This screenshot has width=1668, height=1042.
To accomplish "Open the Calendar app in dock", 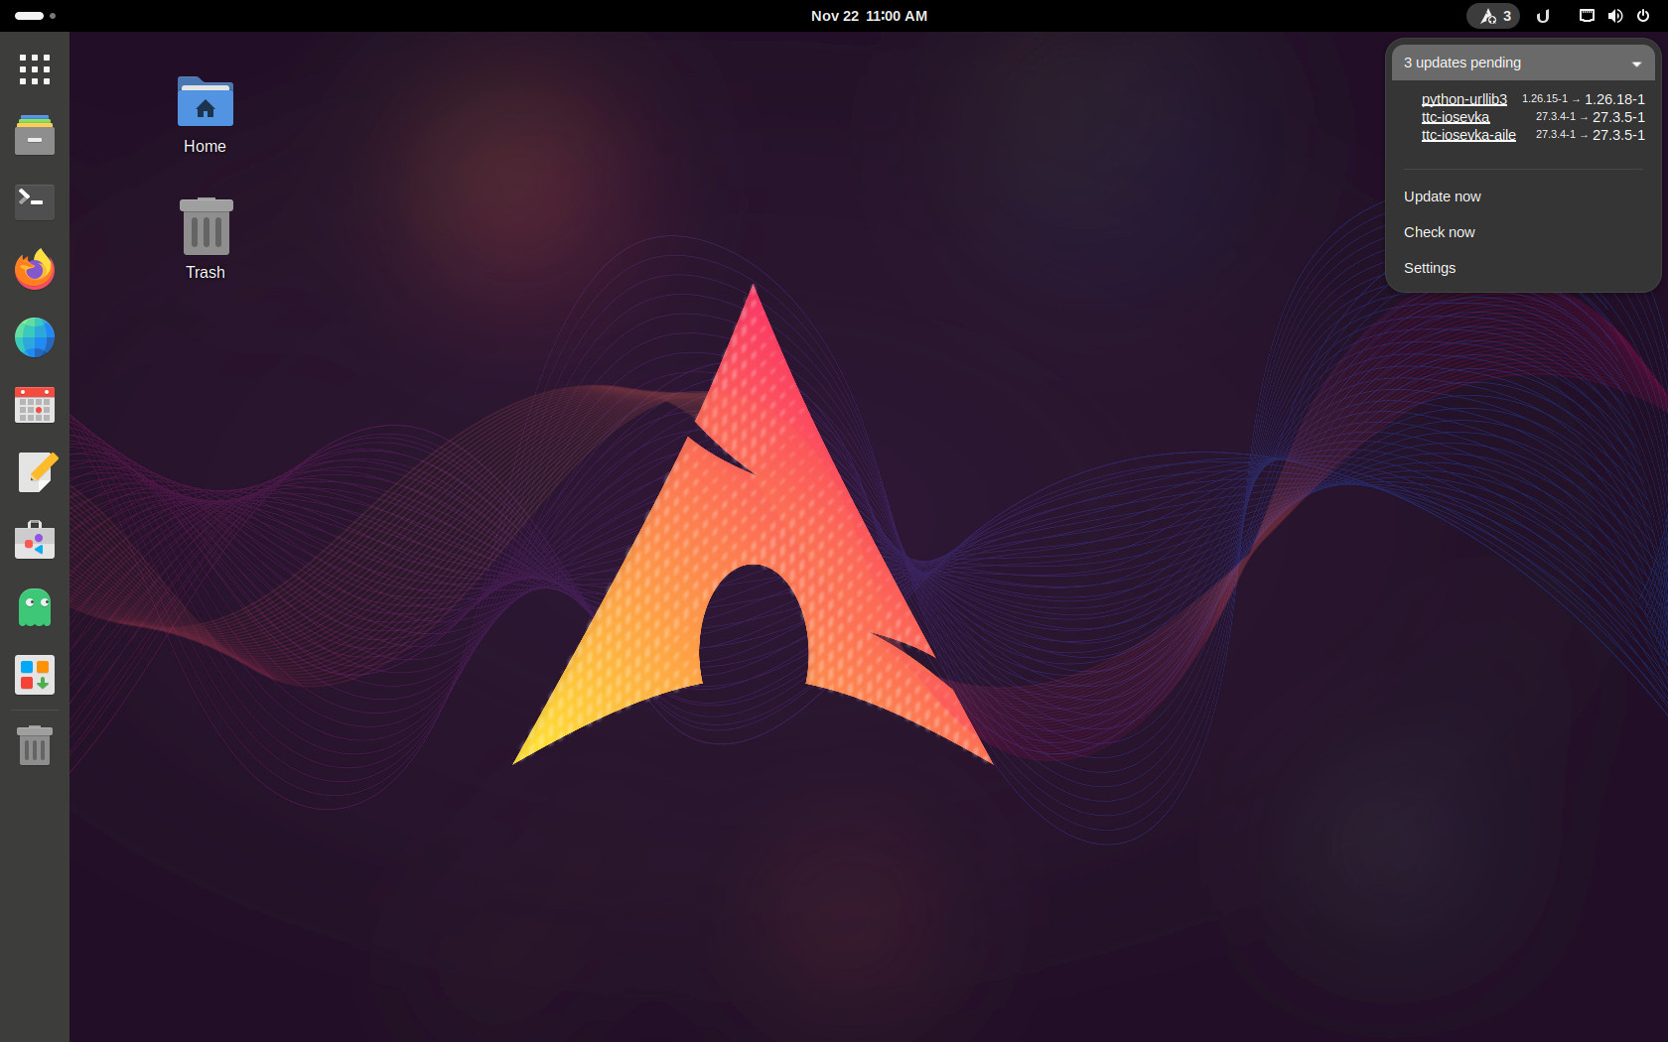I will [x=35, y=405].
